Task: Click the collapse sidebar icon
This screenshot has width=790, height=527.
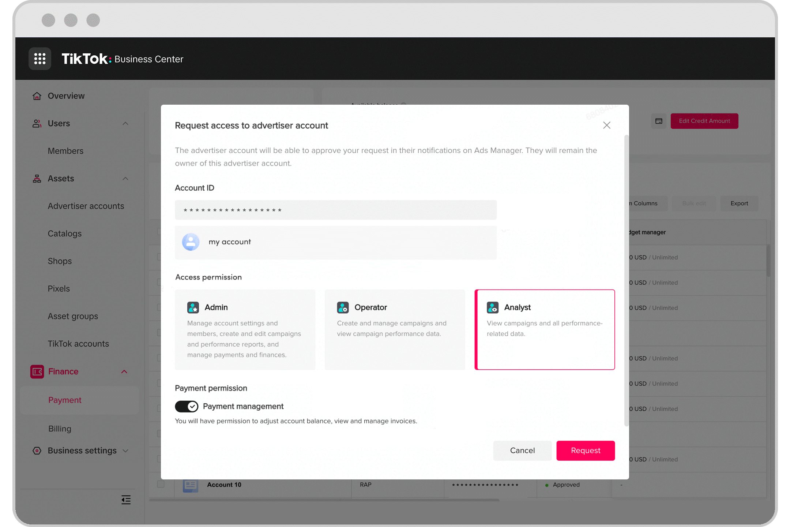Action: click(126, 500)
